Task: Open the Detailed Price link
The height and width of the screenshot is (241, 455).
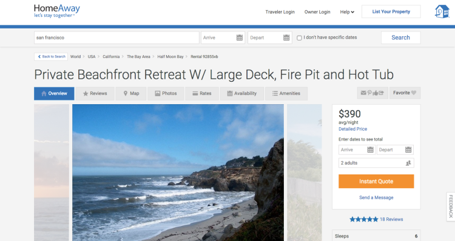Action: pyautogui.click(x=353, y=129)
